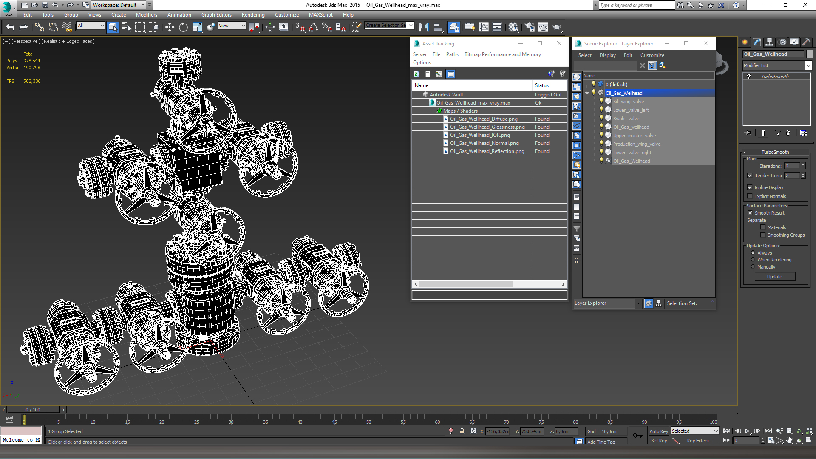This screenshot has width=816, height=459.
Task: Open the Material Editor
Action: (513, 27)
